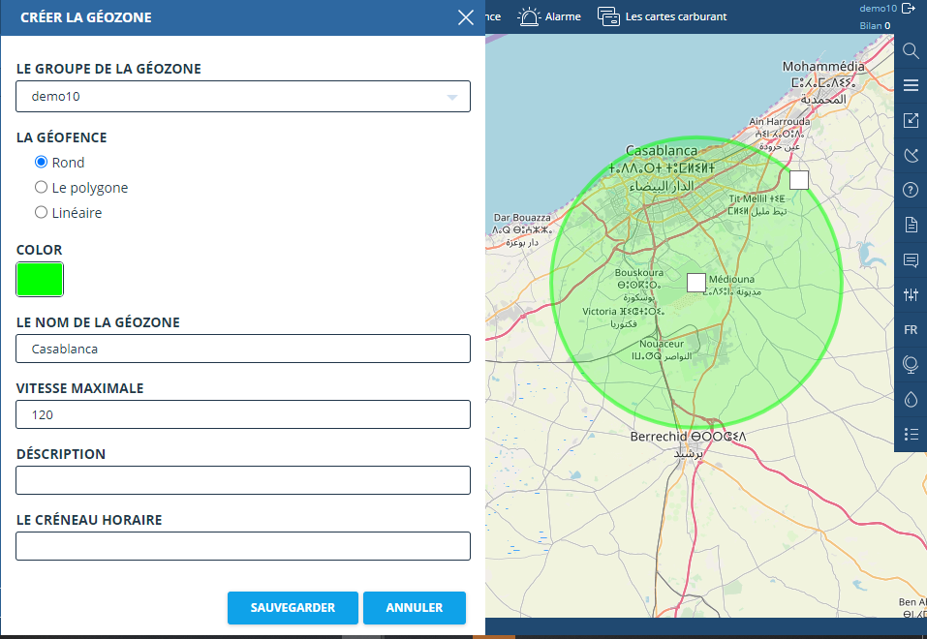Open the sliders settings icon in sidebar

(911, 294)
